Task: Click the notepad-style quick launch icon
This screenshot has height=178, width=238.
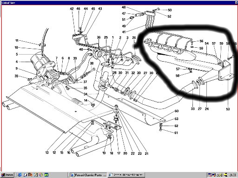Action: [x=36, y=175]
